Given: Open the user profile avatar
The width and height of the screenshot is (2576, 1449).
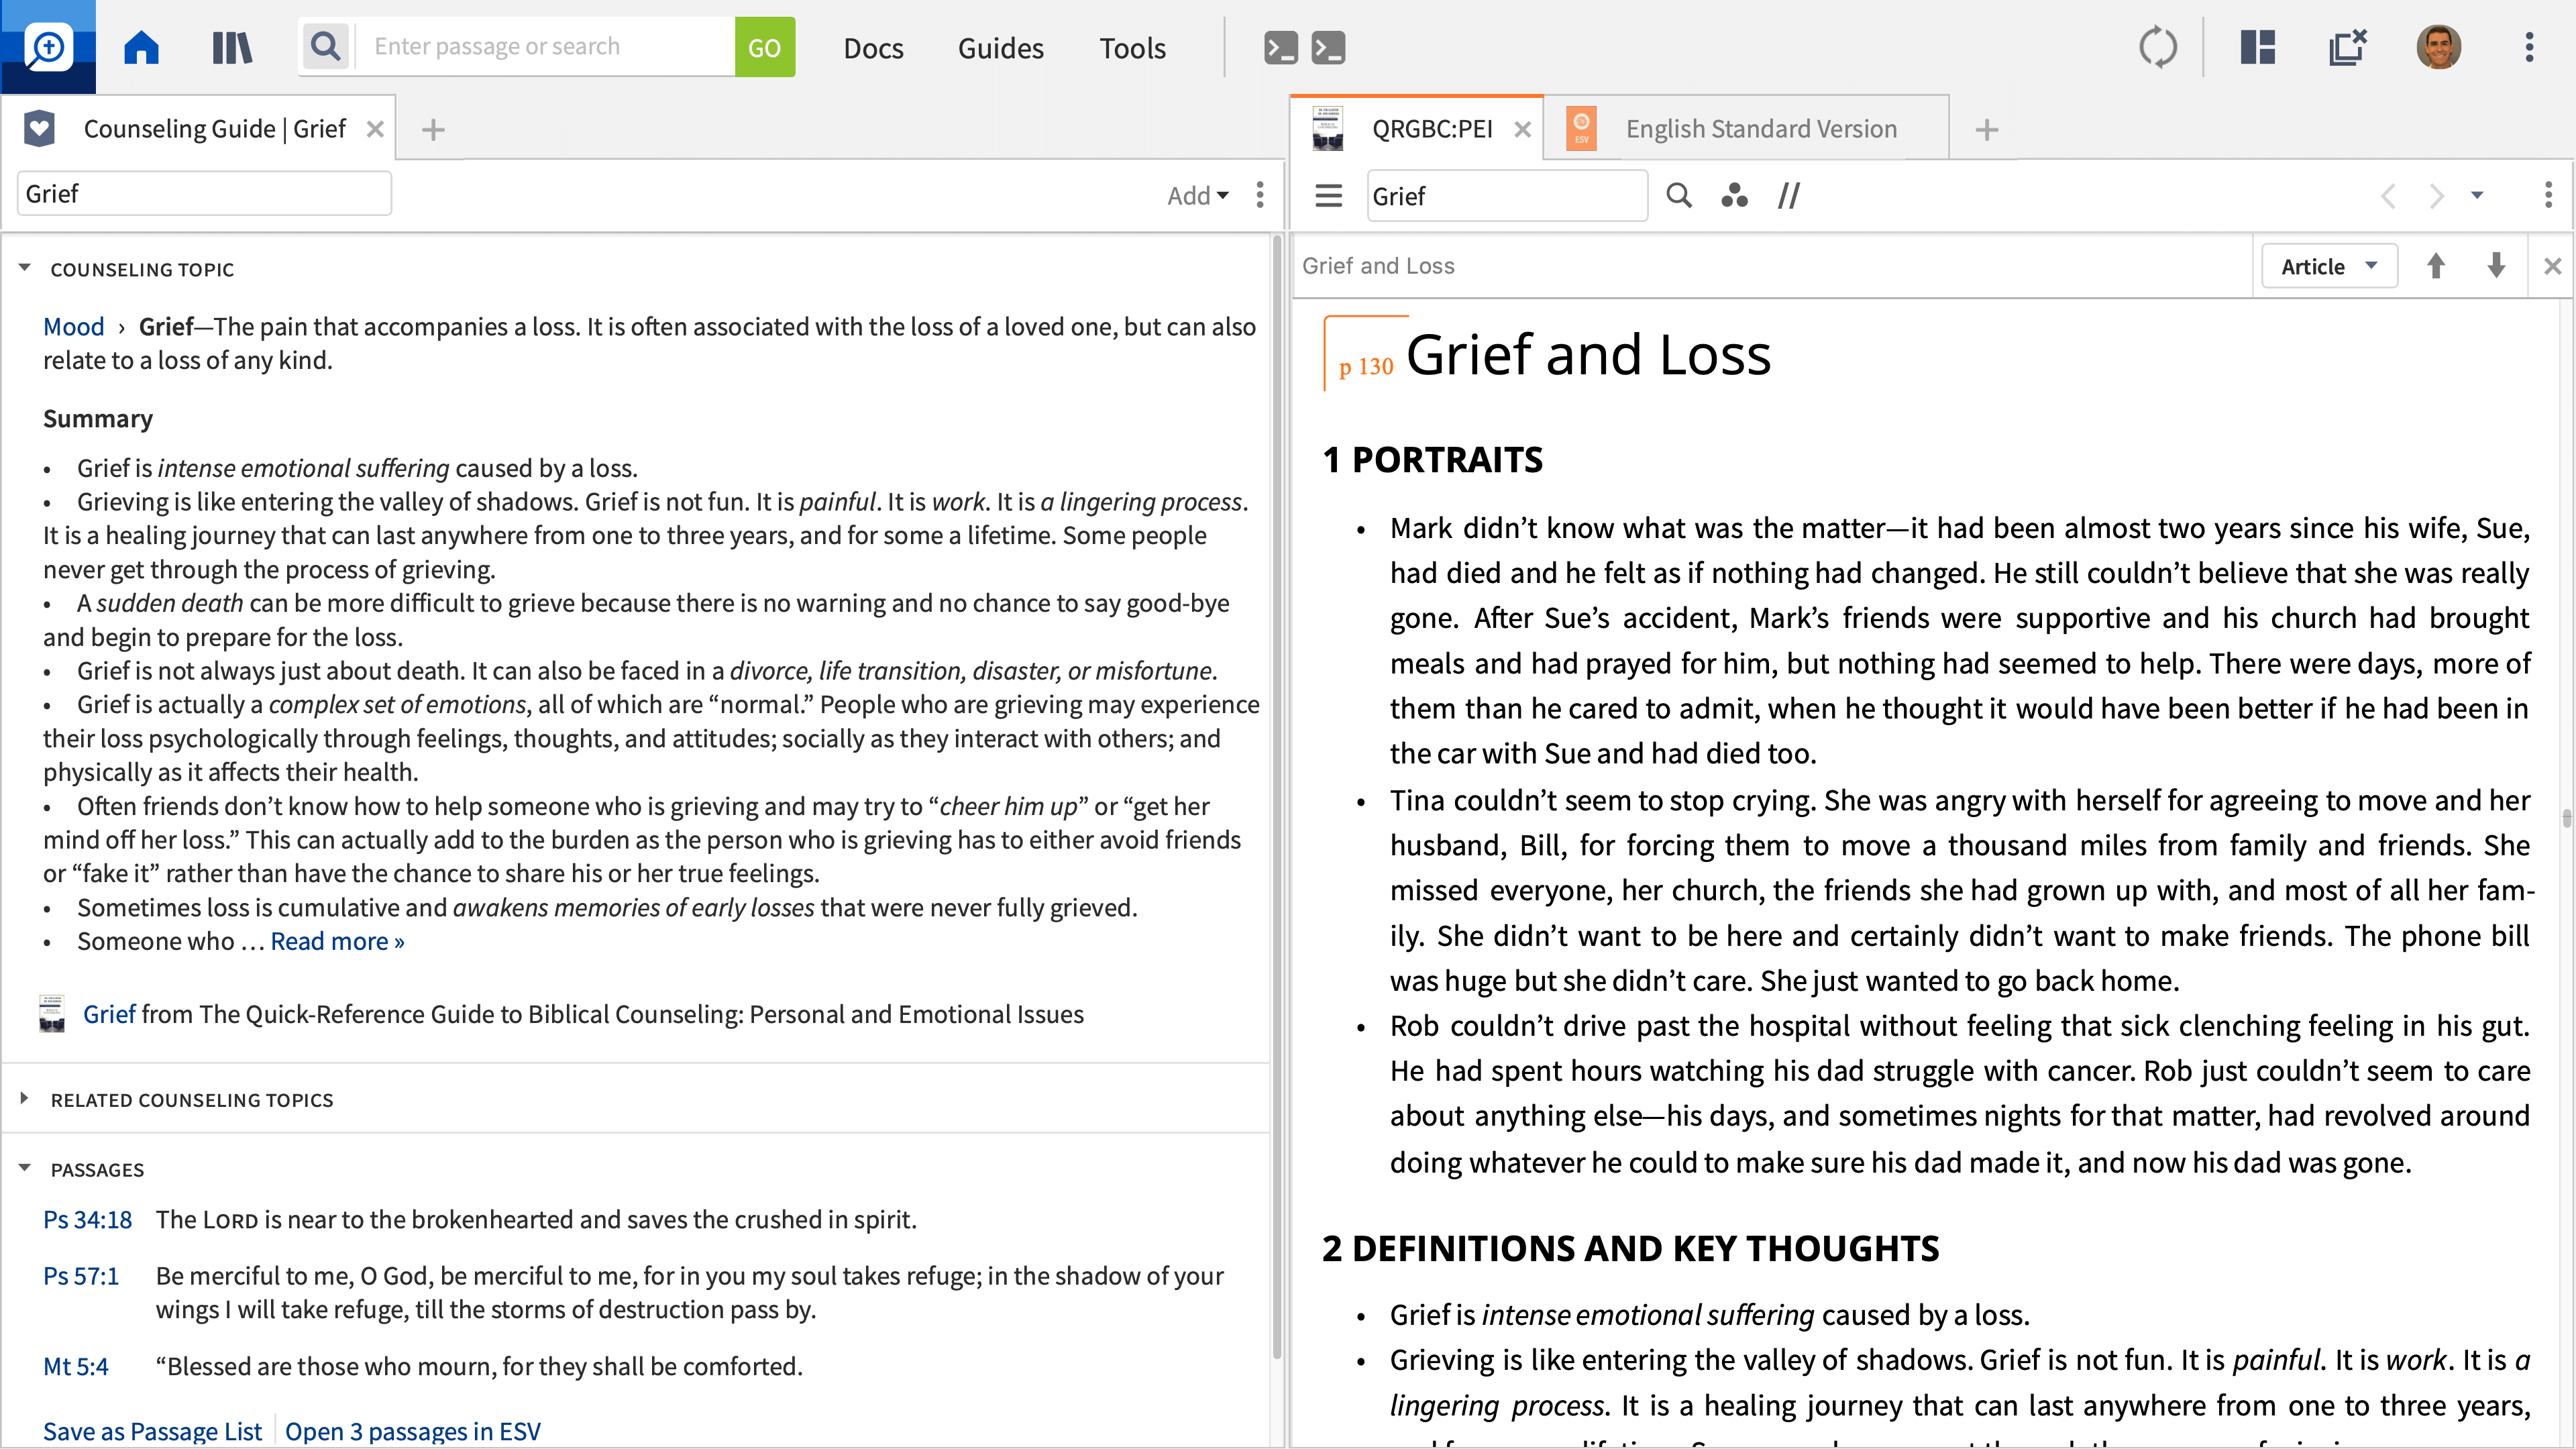Looking at the screenshot, I should (2439, 47).
